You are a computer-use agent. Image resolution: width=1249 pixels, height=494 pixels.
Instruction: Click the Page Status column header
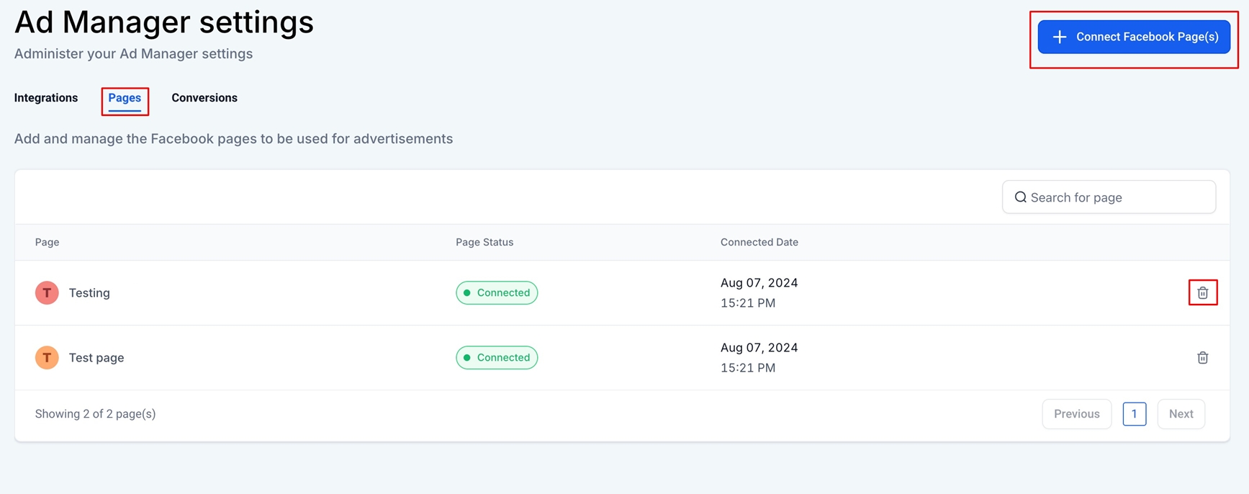click(484, 242)
